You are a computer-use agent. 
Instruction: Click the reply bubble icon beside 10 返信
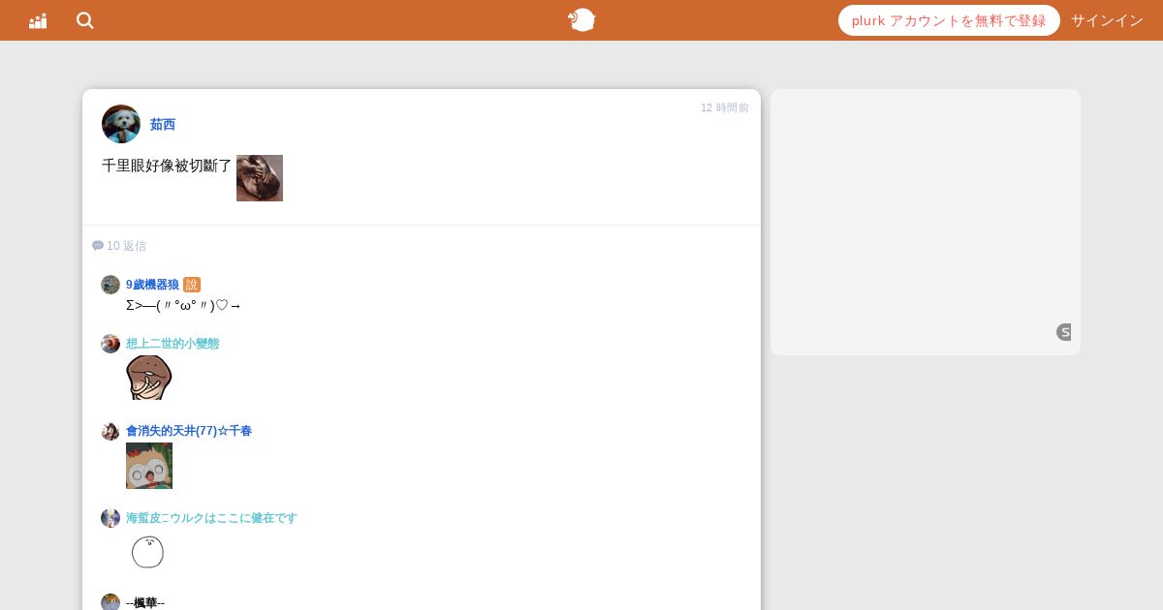[98, 246]
